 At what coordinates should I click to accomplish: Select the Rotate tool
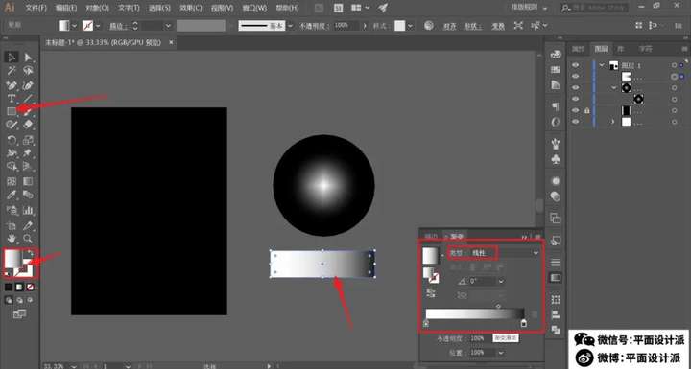point(12,140)
